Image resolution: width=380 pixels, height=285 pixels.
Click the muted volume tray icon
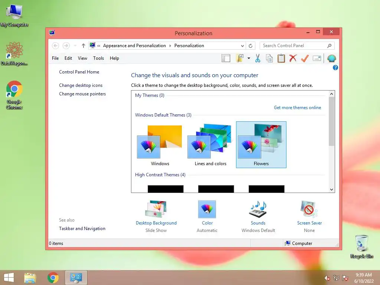click(x=327, y=278)
